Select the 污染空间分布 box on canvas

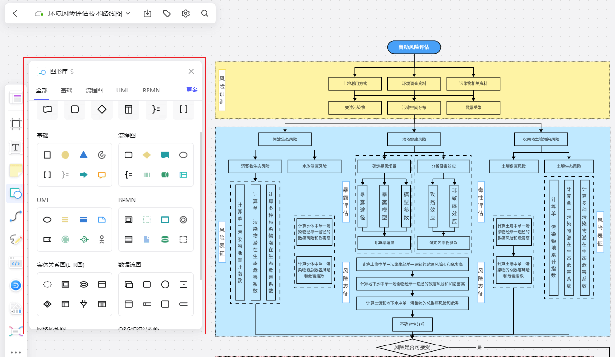tap(414, 107)
